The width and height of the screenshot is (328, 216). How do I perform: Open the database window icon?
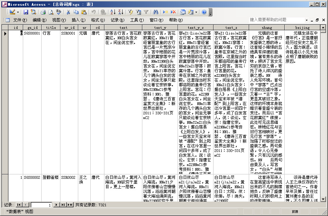click(183, 12)
